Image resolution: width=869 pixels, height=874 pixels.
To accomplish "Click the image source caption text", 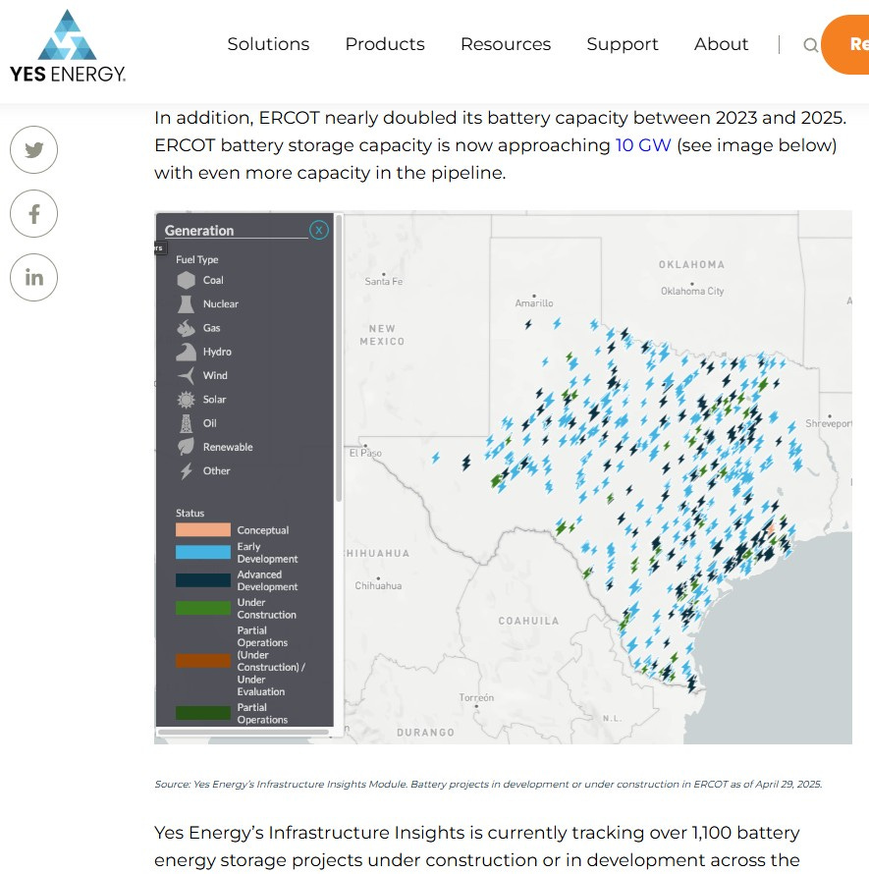I will click(x=488, y=785).
